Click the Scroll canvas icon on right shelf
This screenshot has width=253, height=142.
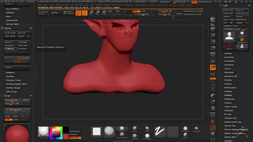click(213, 29)
